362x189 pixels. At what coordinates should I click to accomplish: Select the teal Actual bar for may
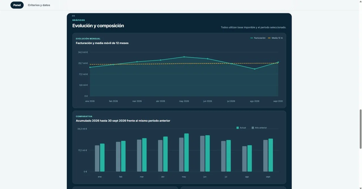pos(186,153)
